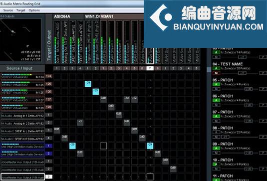Mute 10 - PATCH with M button

coord(216,169)
